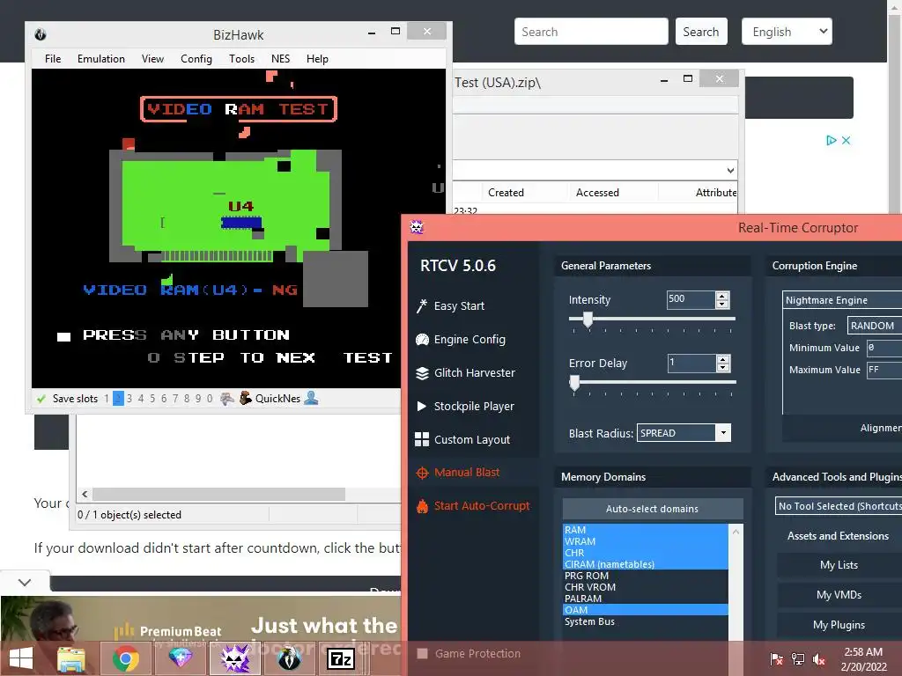Click the website Search button
Viewport: 902px width, 676px height.
click(700, 32)
